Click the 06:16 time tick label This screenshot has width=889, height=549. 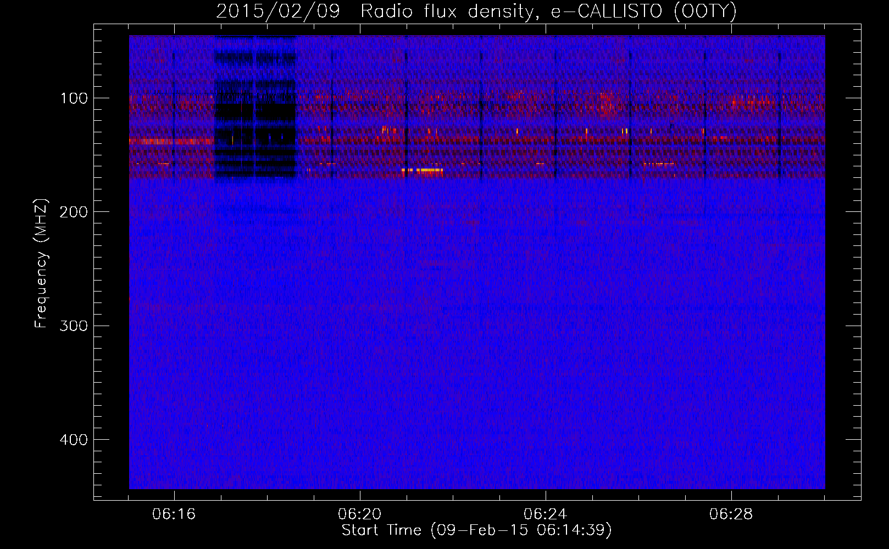click(x=174, y=514)
